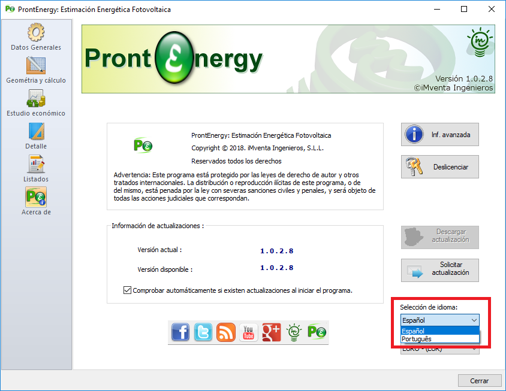The width and height of the screenshot is (506, 391).
Task: Open the Datos Generales gear icon
Action: (x=36, y=32)
